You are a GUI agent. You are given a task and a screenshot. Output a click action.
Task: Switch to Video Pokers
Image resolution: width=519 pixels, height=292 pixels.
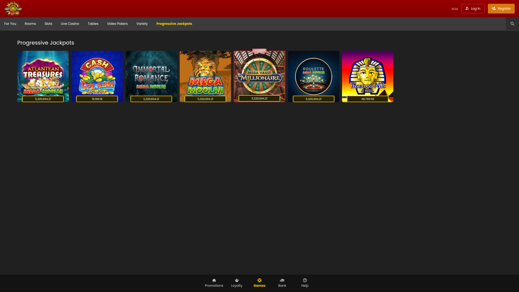click(117, 24)
